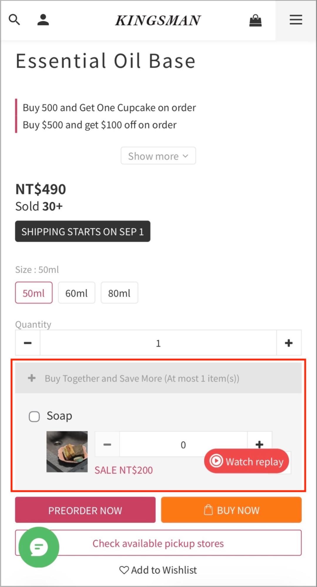Screen dimensions: 317x587
Task: Open the user account icon
Action: [43, 20]
